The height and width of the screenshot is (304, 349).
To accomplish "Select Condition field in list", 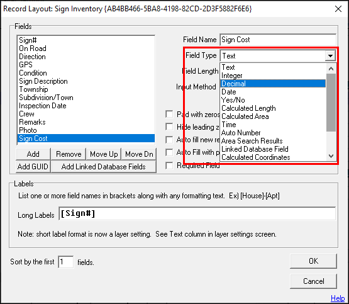I will [86, 73].
